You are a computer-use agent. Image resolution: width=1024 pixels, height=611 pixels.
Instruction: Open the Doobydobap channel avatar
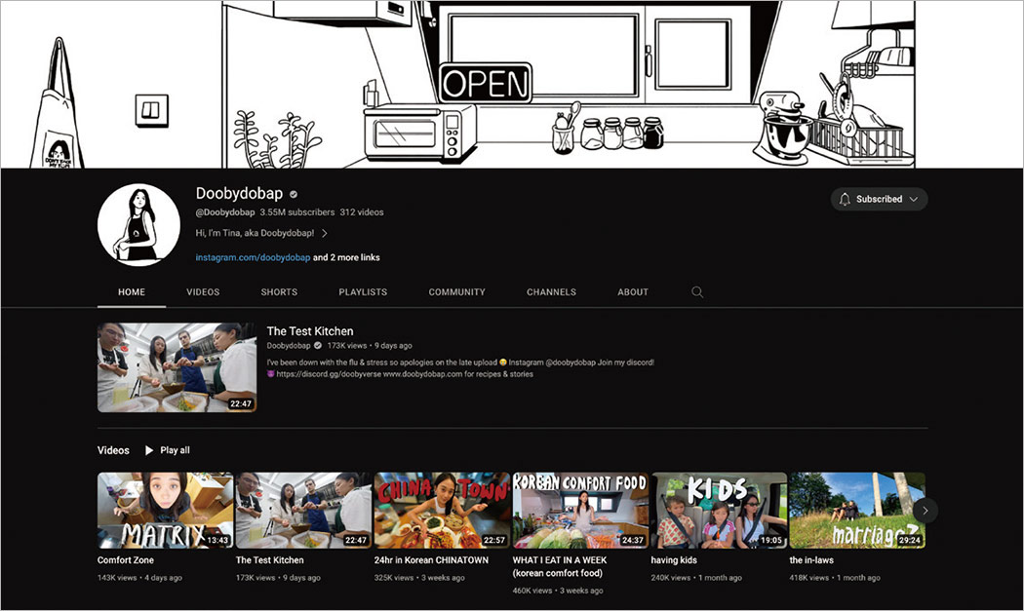[139, 224]
